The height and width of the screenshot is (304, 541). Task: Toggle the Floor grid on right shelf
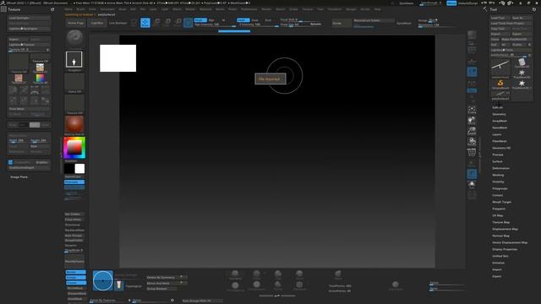(472, 72)
